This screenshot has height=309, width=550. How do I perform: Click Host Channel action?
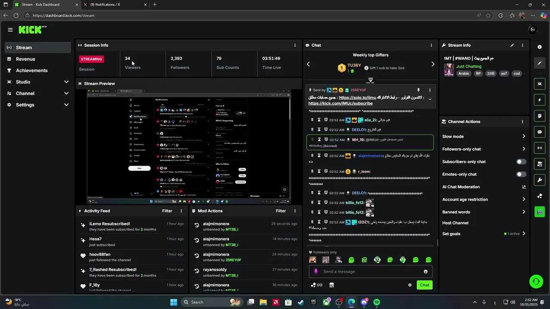tap(455, 223)
